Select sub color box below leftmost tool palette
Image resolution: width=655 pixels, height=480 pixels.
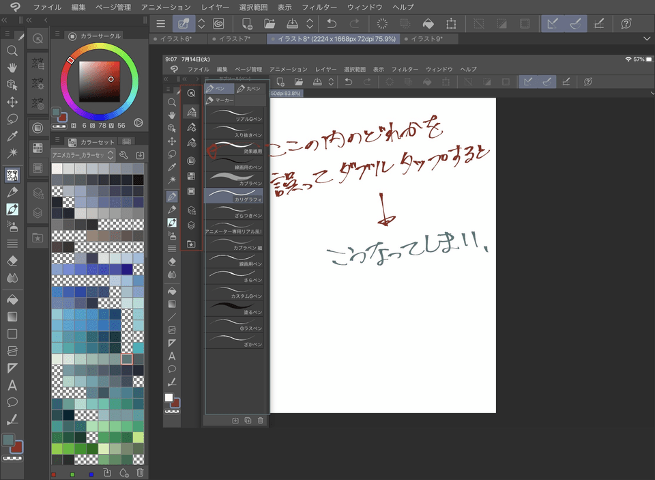pos(17,447)
